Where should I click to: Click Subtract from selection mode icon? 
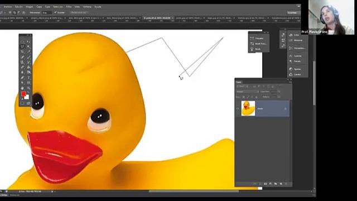tap(19, 12)
